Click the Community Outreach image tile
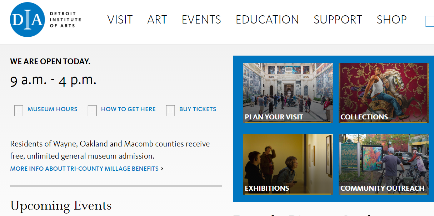 383,164
